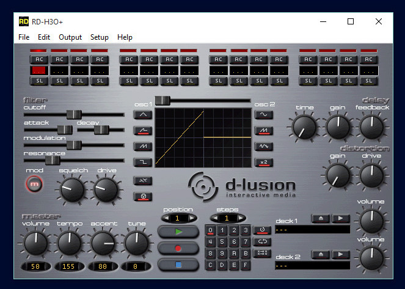Click the crossed-lines button below osc 1 waveforms
Viewport: 405px width, 289px height.
pos(143,180)
